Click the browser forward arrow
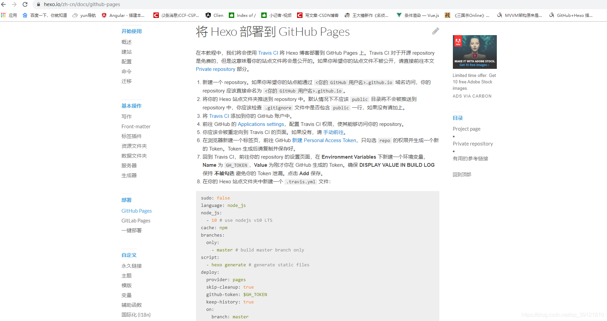This screenshot has height=321, width=607. (x=14, y=4)
